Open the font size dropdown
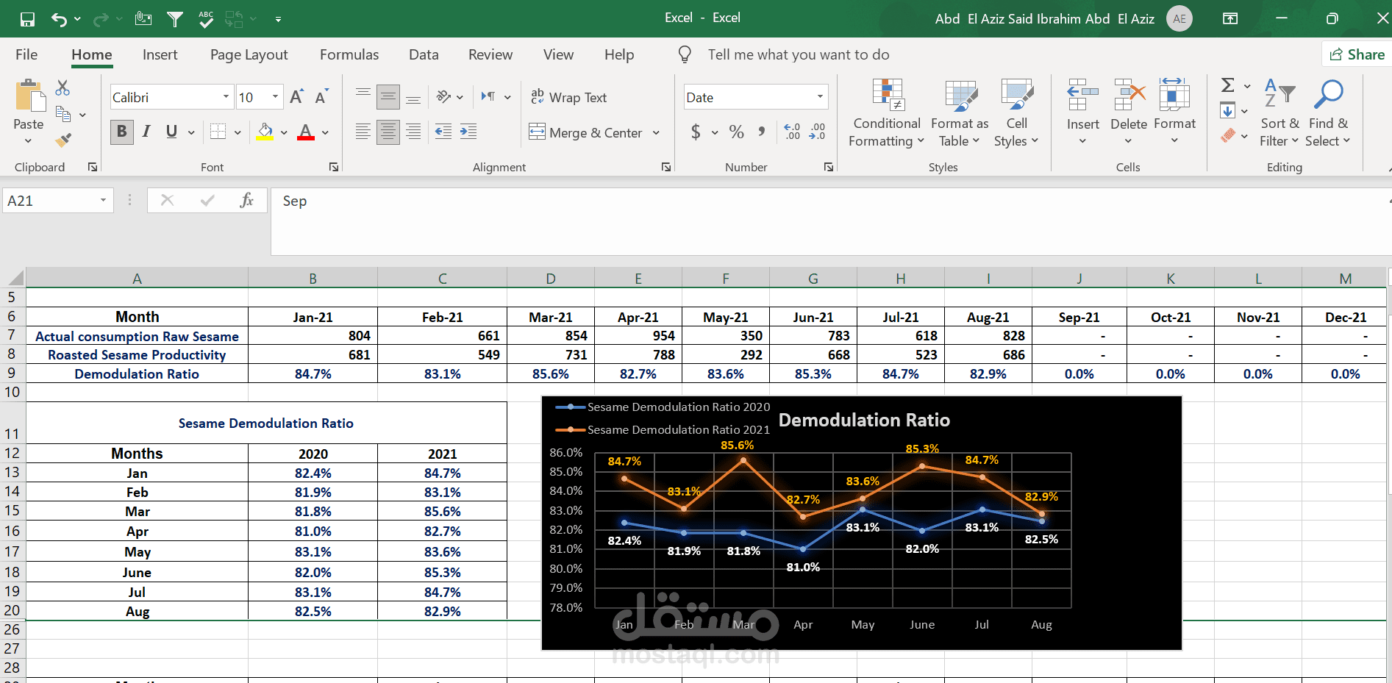Screen dimensions: 1392x683 pos(276,97)
